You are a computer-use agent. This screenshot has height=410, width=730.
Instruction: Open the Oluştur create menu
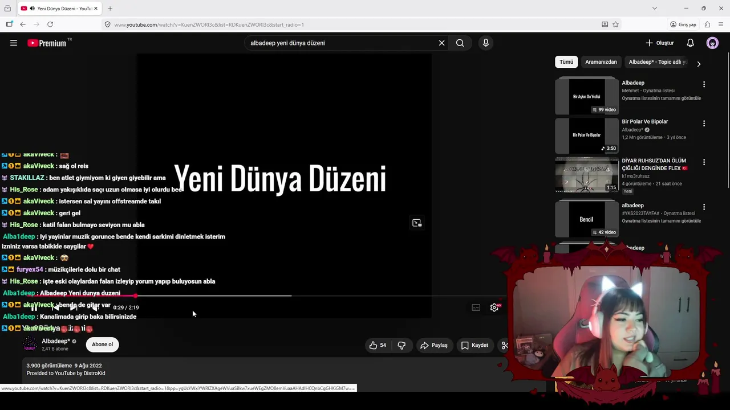(x=660, y=43)
